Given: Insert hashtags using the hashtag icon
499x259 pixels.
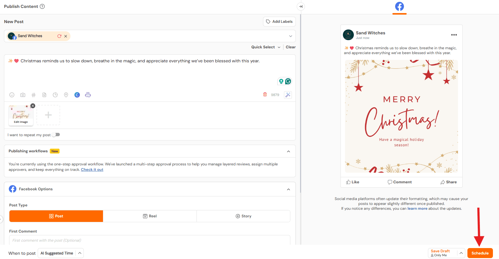Looking at the screenshot, I should click(34, 95).
